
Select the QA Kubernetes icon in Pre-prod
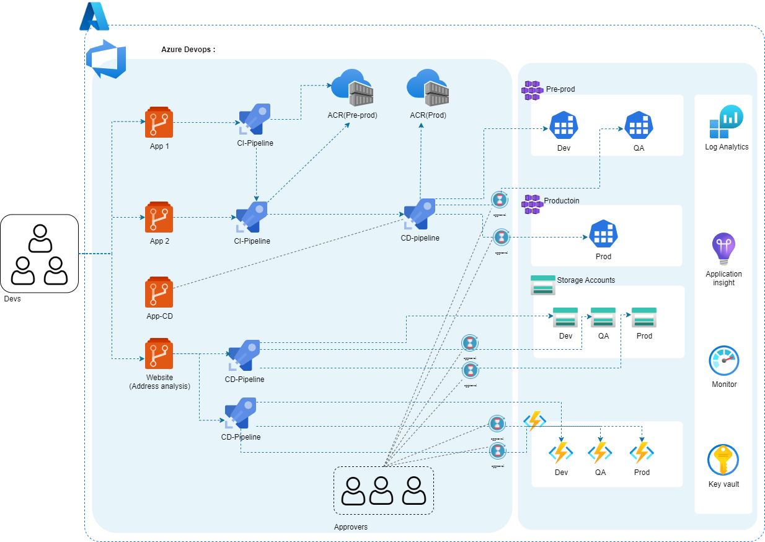[639, 127]
